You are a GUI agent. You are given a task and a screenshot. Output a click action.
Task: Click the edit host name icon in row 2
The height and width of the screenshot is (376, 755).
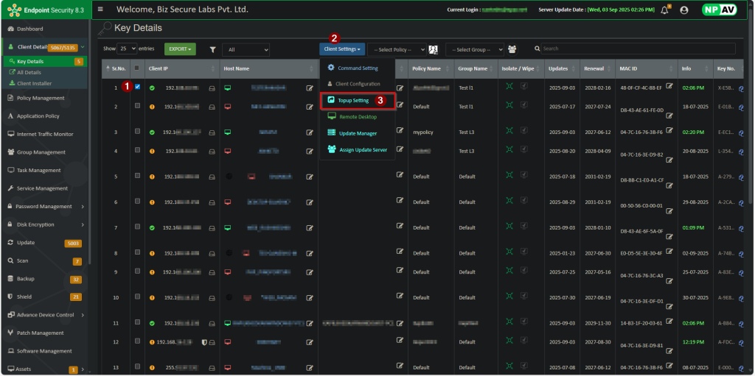point(310,107)
